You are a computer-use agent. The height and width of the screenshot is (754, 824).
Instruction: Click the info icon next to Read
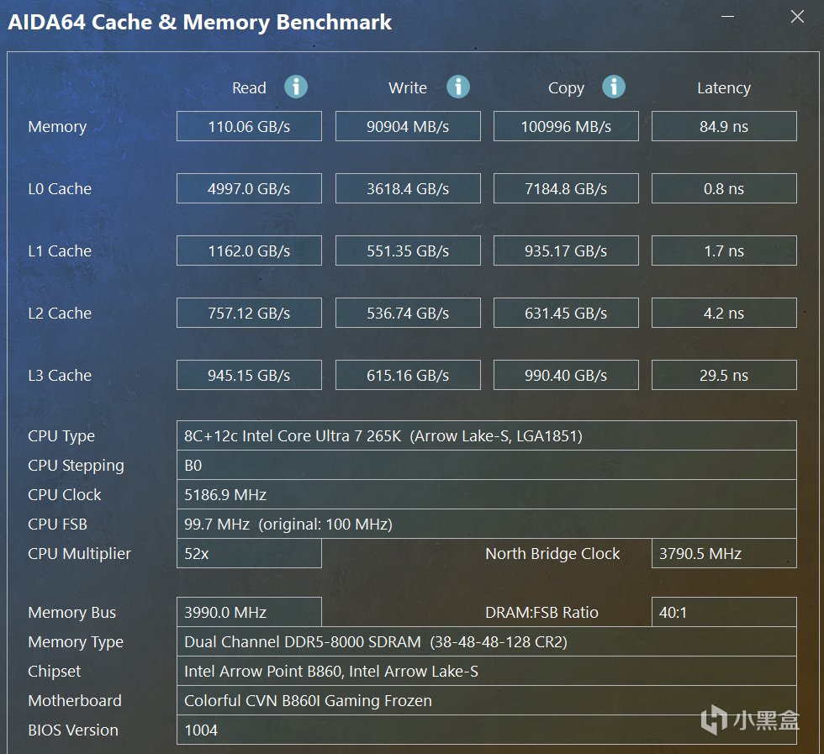click(295, 87)
